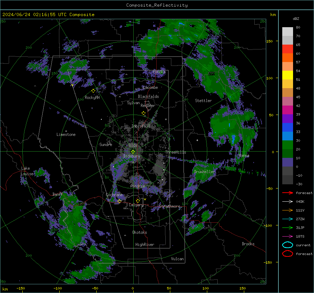Click the Lake Louise label
The height and width of the screenshot is (293, 314).
(27, 171)
